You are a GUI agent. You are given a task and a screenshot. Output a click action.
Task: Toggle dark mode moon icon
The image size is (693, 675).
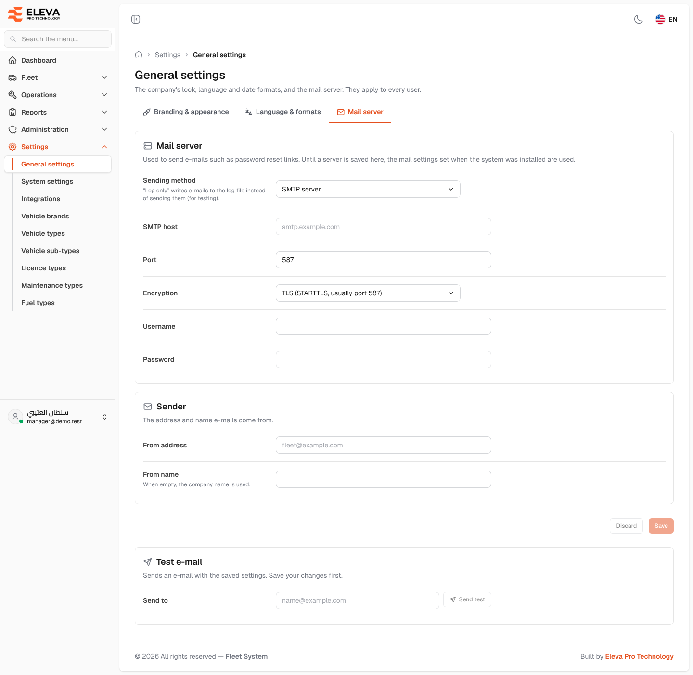(639, 19)
